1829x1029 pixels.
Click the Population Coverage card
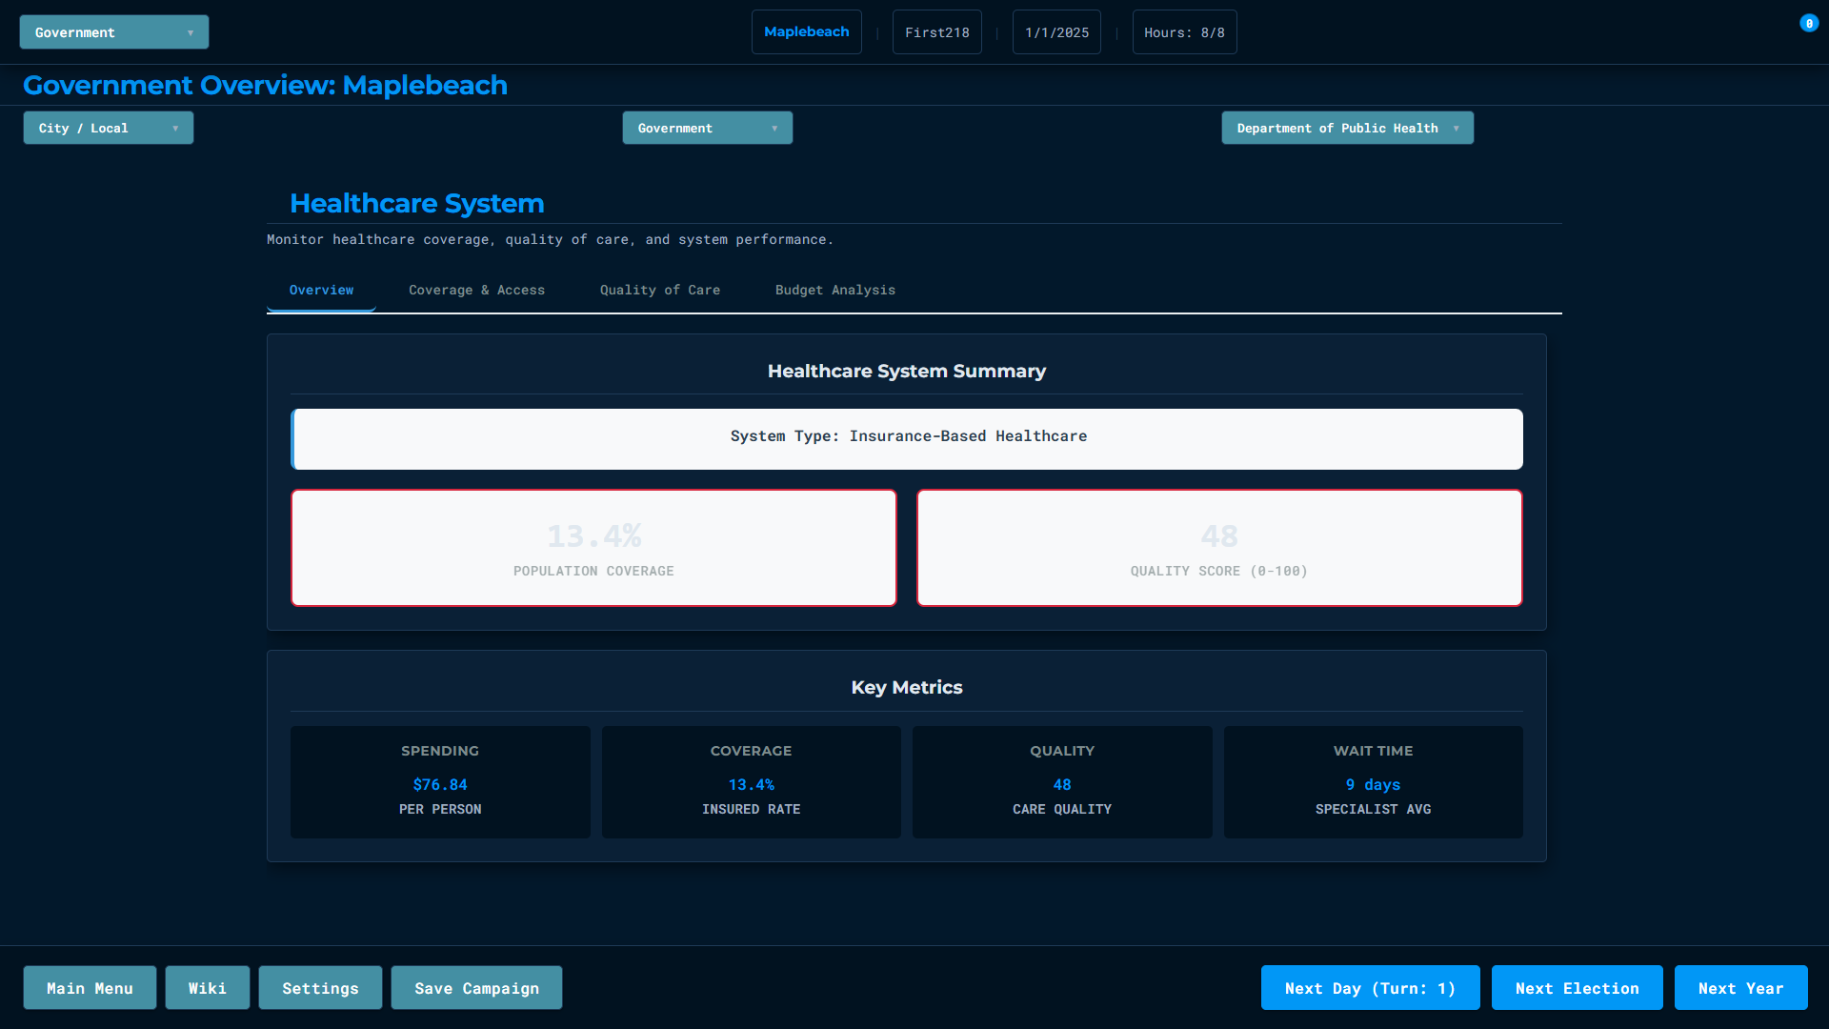pyautogui.click(x=593, y=548)
